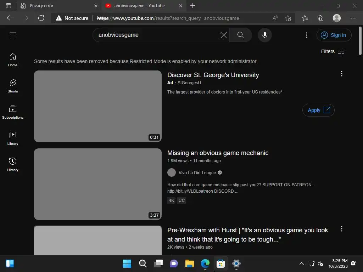Viewport: 363px width, 272px height.
Task: Show hidden system tray icons
Action: pyautogui.click(x=301, y=263)
